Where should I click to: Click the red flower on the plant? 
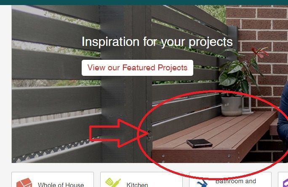point(259,52)
